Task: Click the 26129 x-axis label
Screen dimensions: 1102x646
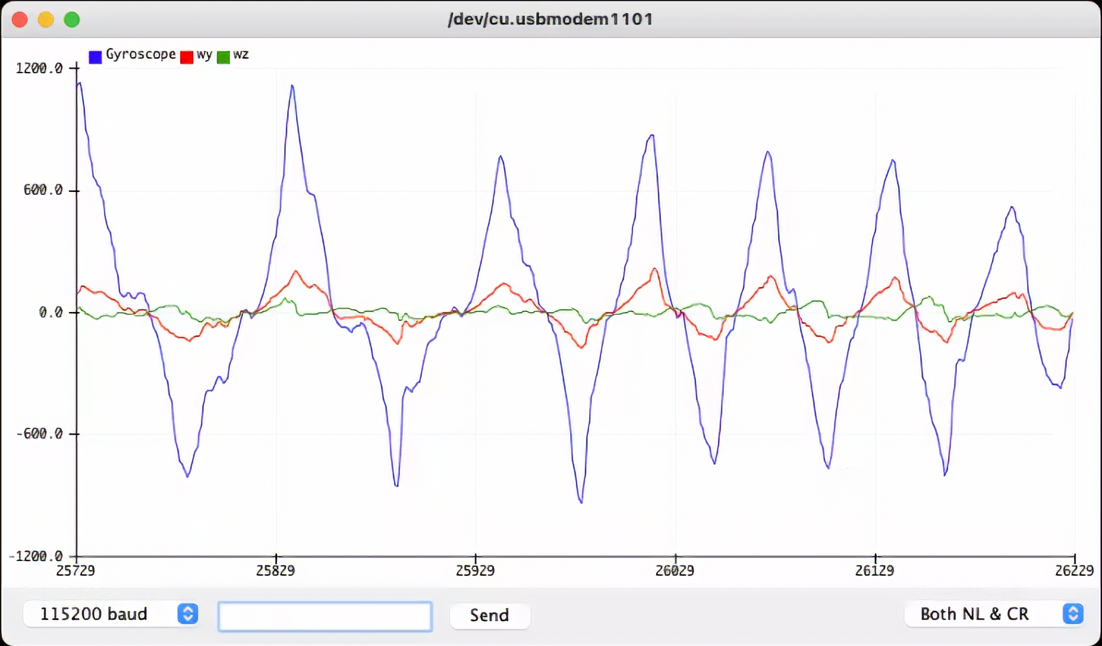Action: (874, 570)
